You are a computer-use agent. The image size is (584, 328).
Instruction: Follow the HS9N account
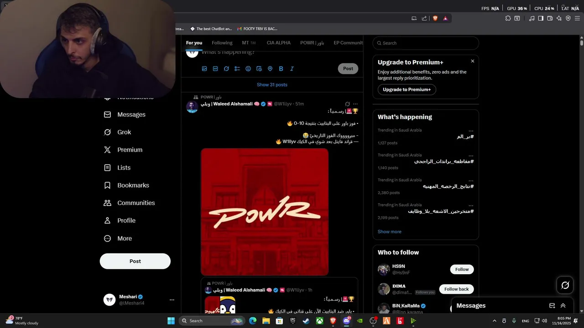462,269
